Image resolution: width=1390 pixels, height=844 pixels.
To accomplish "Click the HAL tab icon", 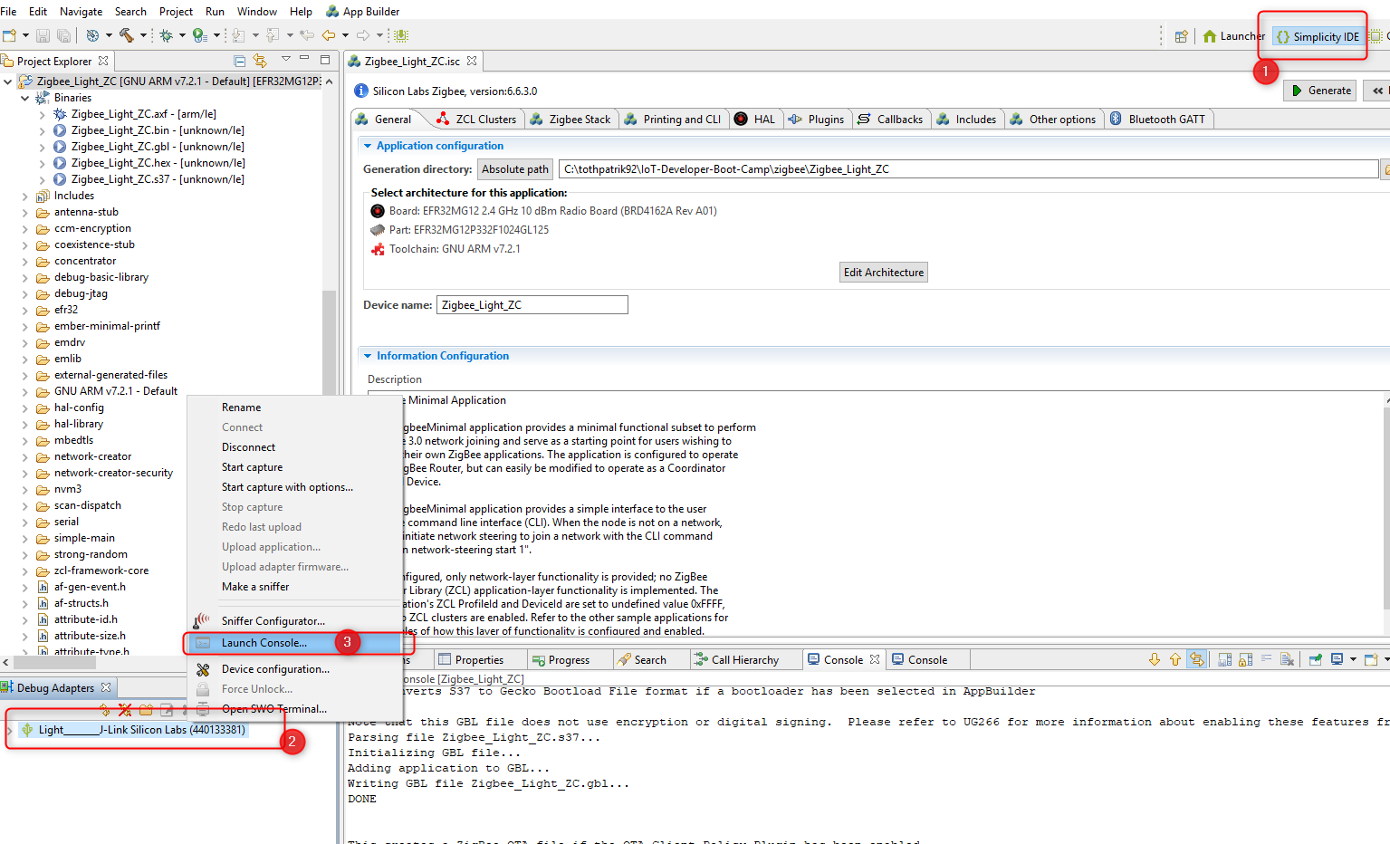I will tap(741, 119).
